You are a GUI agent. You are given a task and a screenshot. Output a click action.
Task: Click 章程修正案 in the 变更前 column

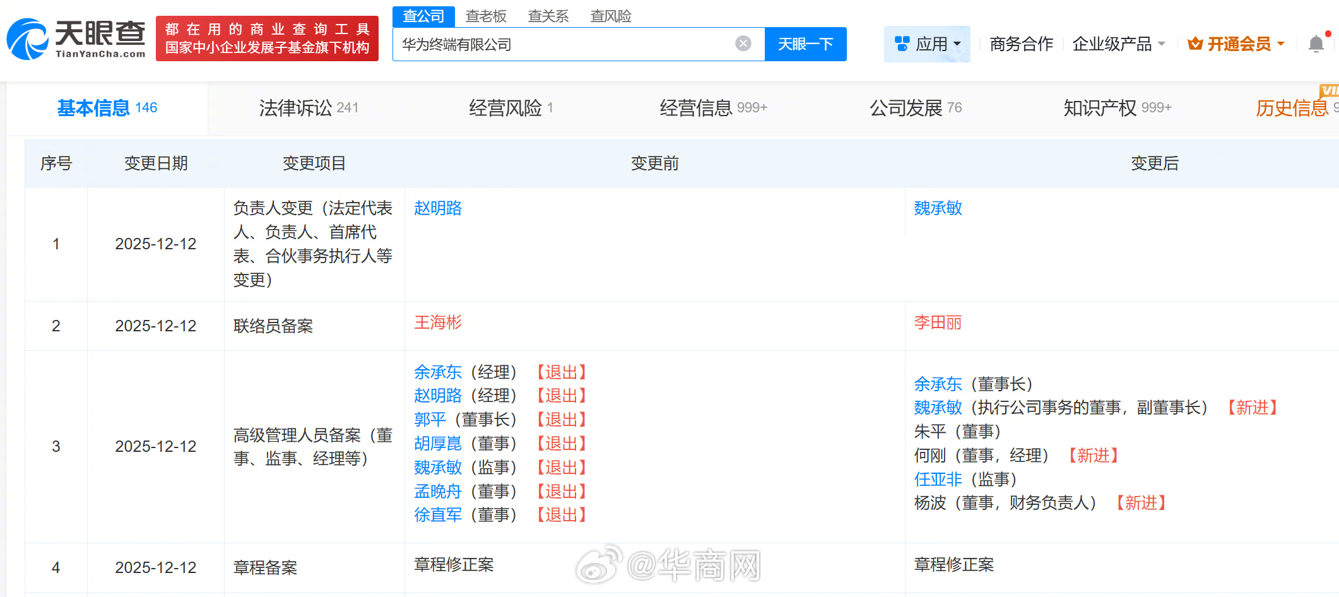click(454, 565)
